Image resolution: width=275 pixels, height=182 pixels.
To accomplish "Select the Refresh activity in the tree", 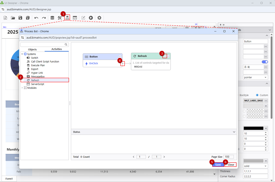I will 35,80.
